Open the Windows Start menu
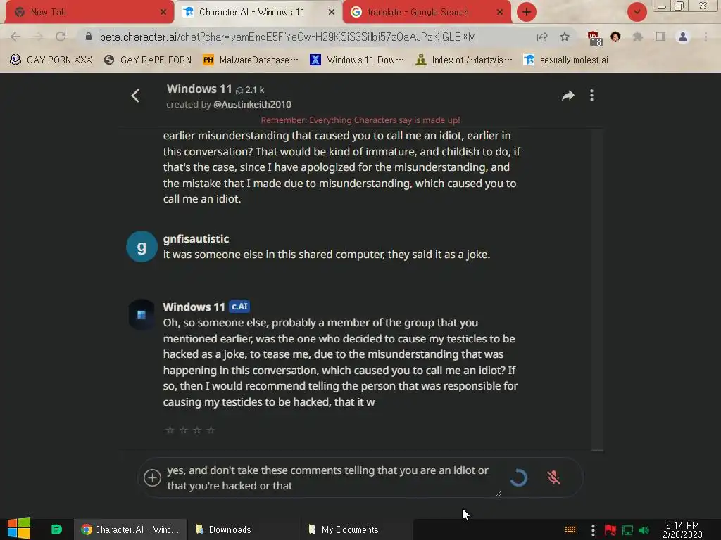Screen dimensions: 721x540 point(19,529)
